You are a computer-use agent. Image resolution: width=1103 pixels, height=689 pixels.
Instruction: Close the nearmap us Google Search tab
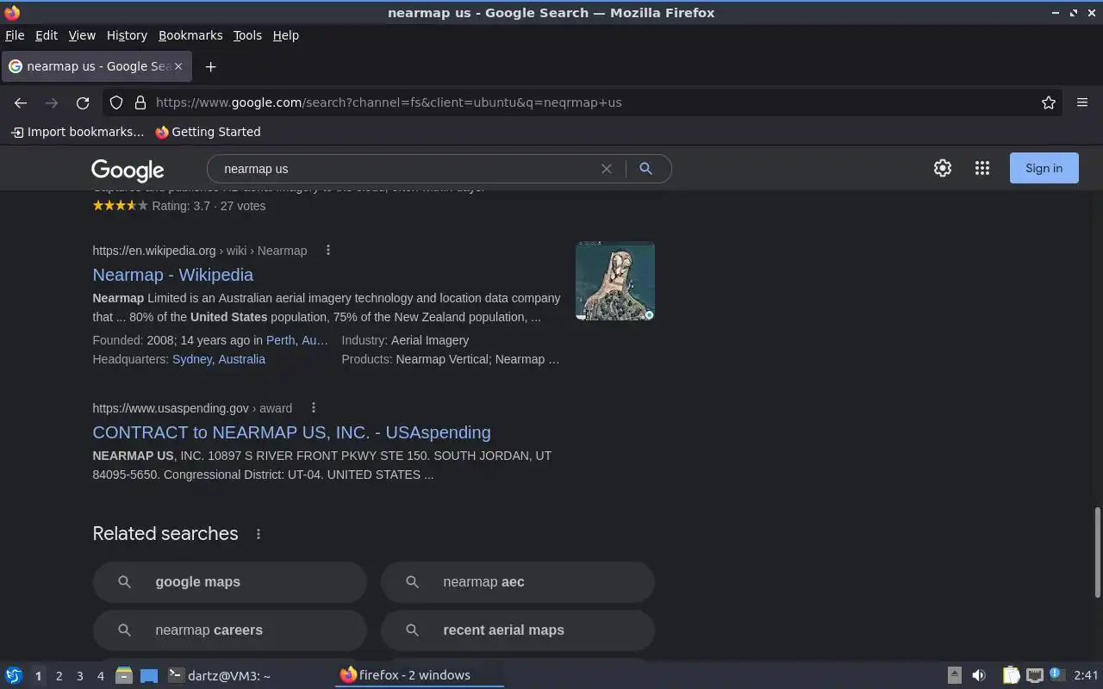[x=178, y=66]
